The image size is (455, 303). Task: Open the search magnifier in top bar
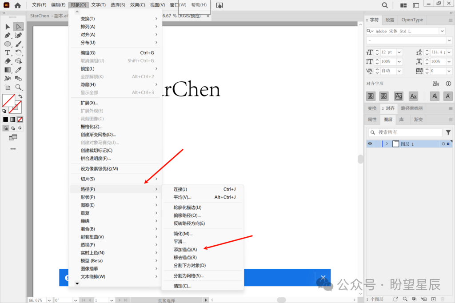pos(385,5)
